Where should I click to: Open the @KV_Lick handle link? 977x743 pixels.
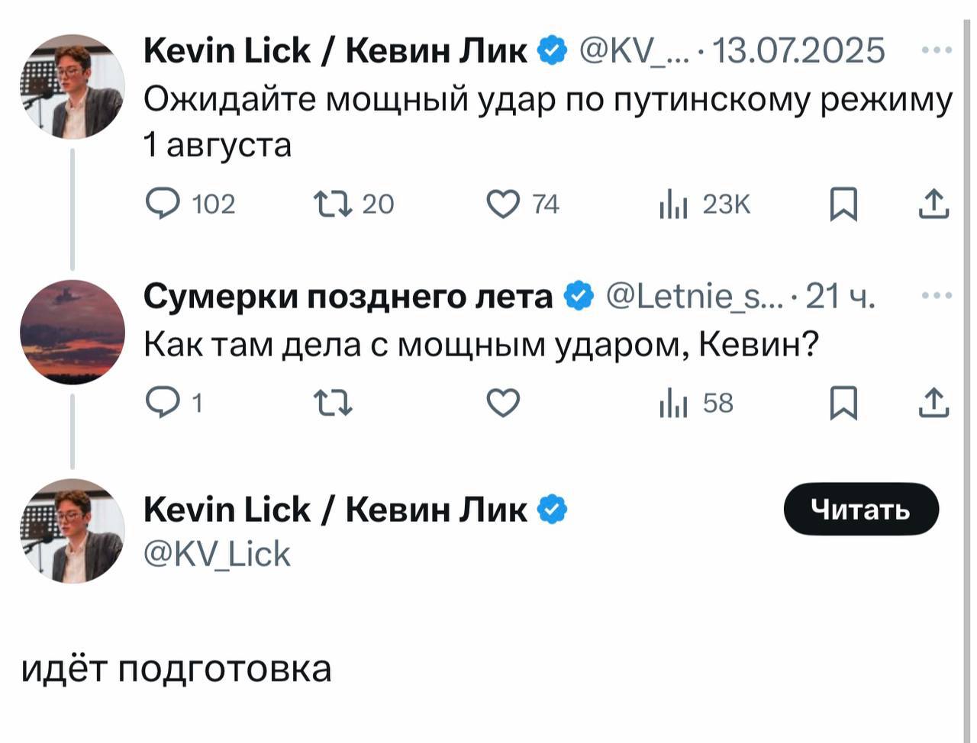218,555
